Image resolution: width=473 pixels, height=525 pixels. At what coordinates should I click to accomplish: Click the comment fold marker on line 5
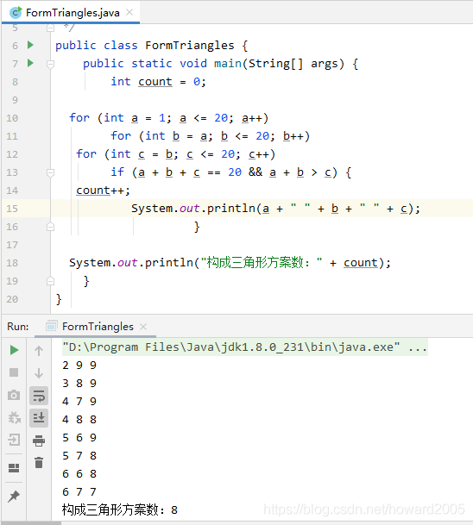pyautogui.click(x=50, y=28)
